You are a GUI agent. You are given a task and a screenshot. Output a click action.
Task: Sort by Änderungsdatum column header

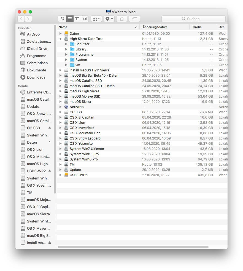(164, 27)
